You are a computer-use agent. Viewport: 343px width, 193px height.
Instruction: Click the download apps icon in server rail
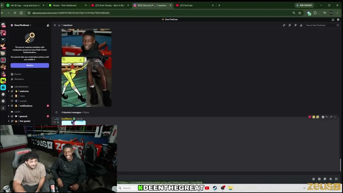tap(3, 108)
